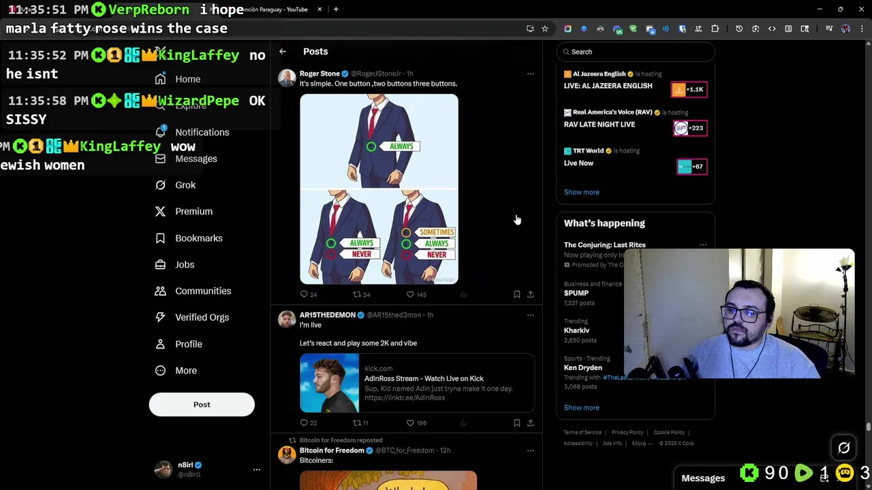Like Roger Stone's post with 145 likes

[x=410, y=295]
